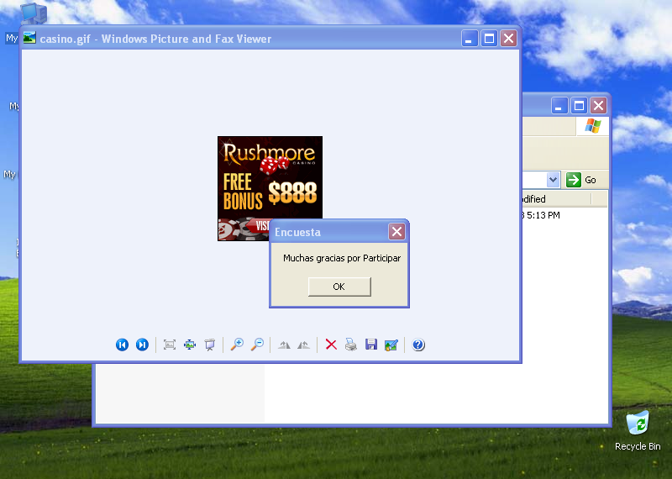
Task: Go to the next image
Action: point(142,345)
